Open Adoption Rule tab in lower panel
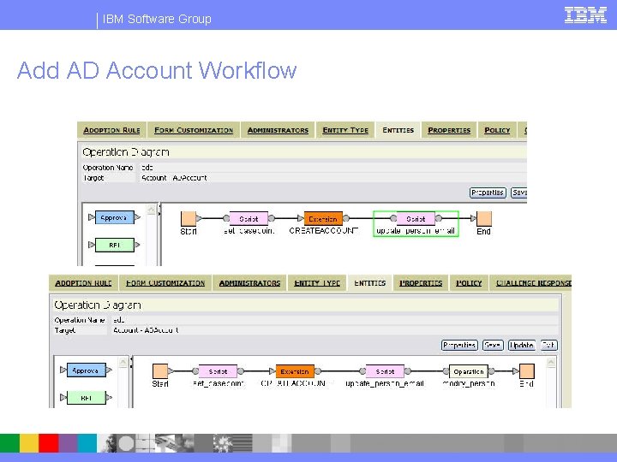The width and height of the screenshot is (617, 462). pos(83,283)
